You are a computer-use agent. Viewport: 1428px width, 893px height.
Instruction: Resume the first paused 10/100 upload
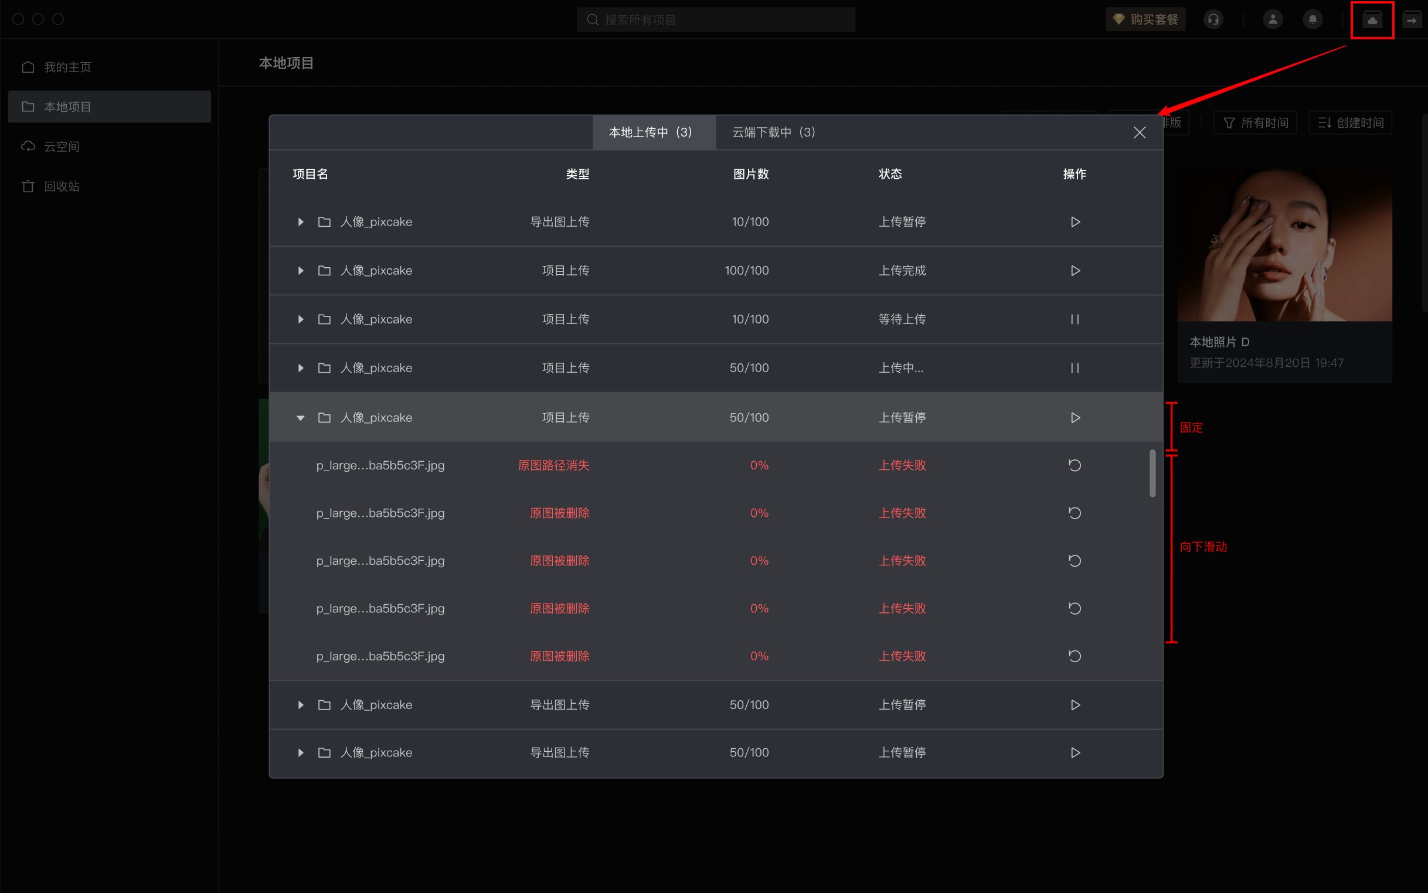[x=1075, y=222]
